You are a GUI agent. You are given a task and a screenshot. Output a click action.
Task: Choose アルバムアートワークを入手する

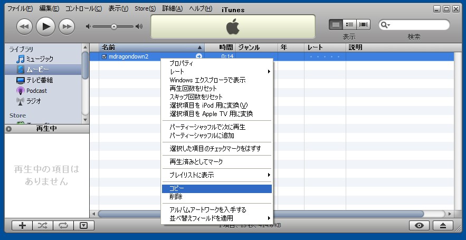(x=217, y=210)
